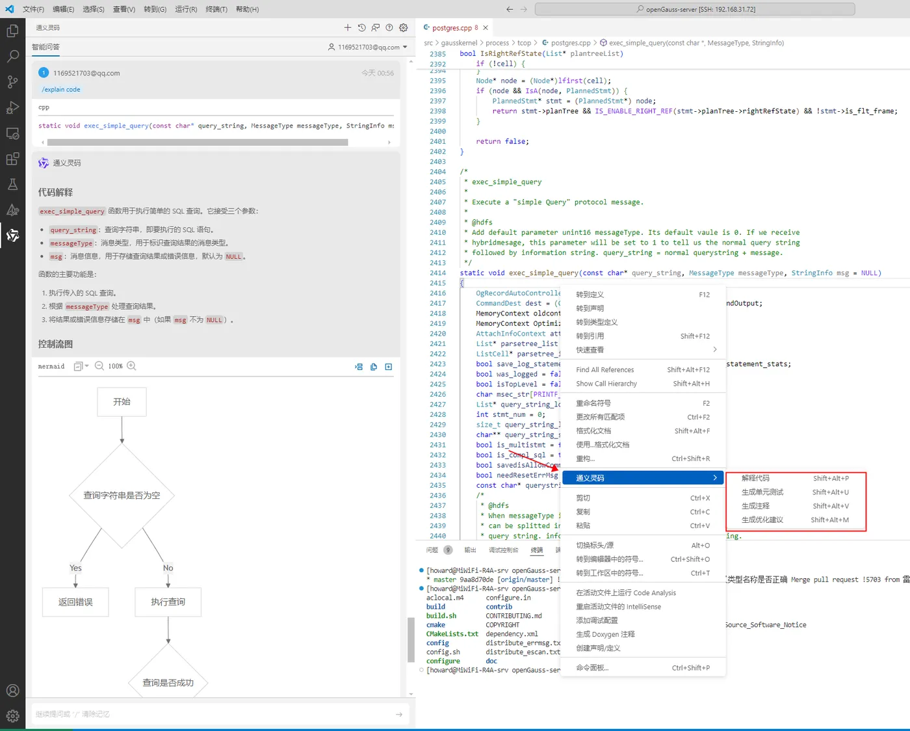Zoom in the mermaid diagram
Image resolution: width=910 pixels, height=731 pixels.
[x=131, y=366]
